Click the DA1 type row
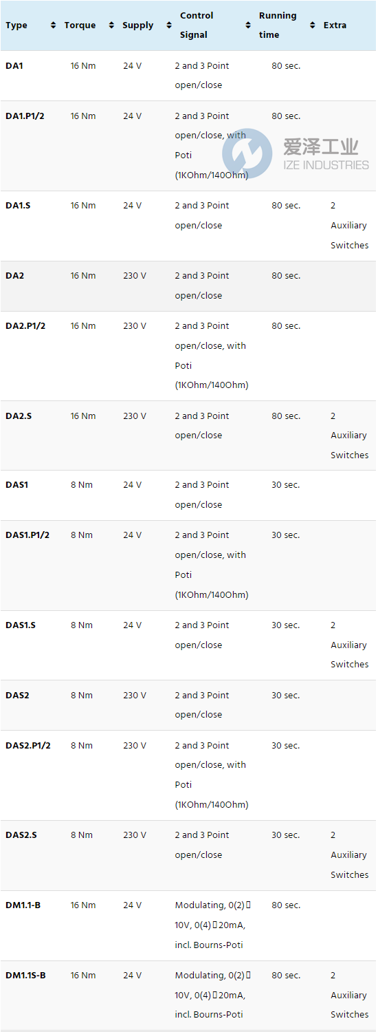 click(x=14, y=66)
